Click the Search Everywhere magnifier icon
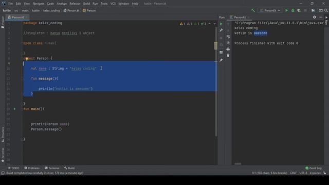The height and width of the screenshot is (185, 329). point(326,10)
